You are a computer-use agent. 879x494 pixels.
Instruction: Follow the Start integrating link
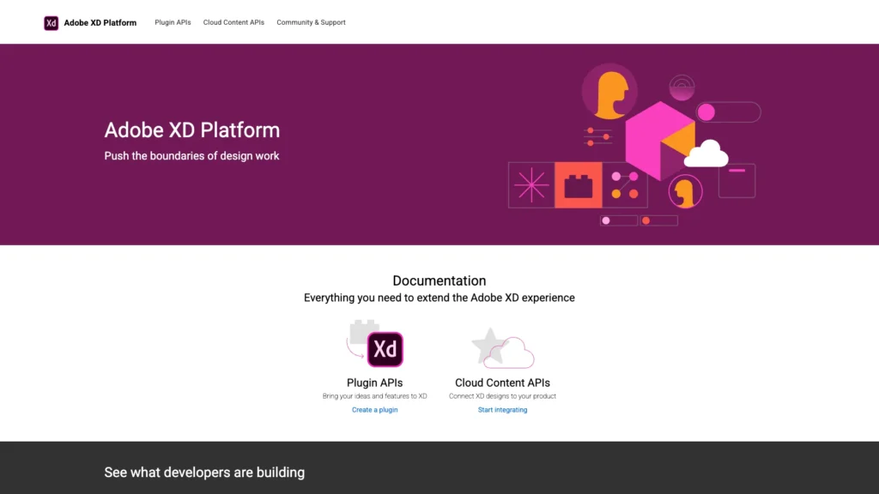tap(502, 410)
